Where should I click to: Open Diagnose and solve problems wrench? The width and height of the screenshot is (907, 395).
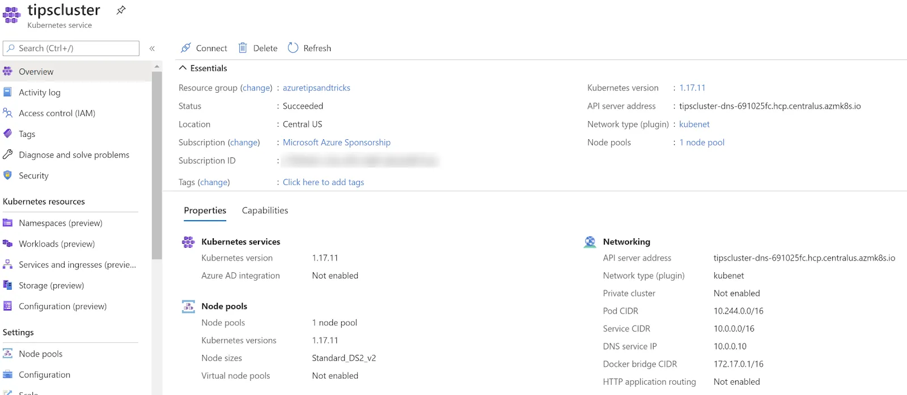(x=7, y=154)
